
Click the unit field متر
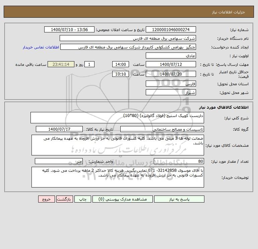[x=59, y=161]
